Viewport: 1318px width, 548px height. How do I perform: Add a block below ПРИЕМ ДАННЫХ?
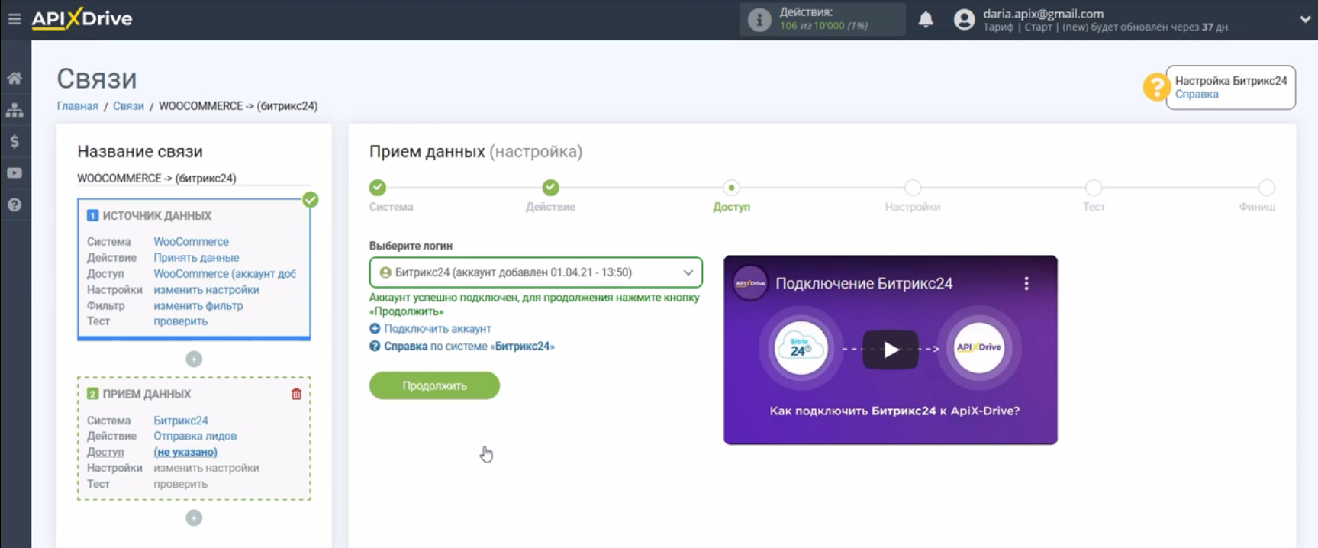pos(194,518)
